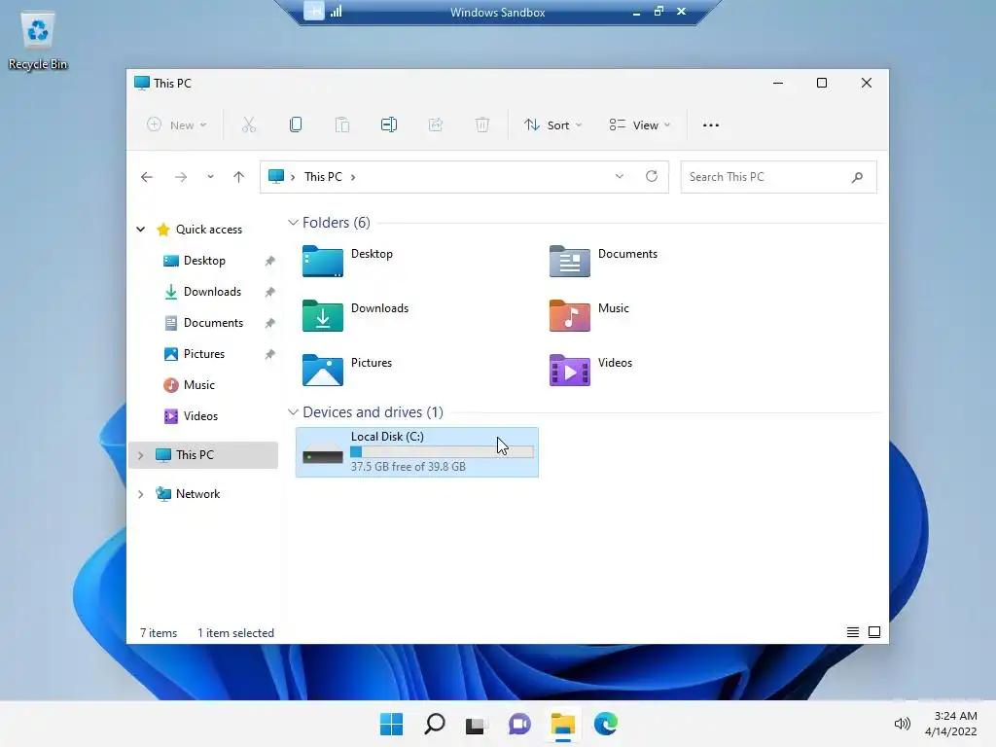996x747 pixels.
Task: Unpin Pictures via its pin icon
Action: (x=270, y=354)
